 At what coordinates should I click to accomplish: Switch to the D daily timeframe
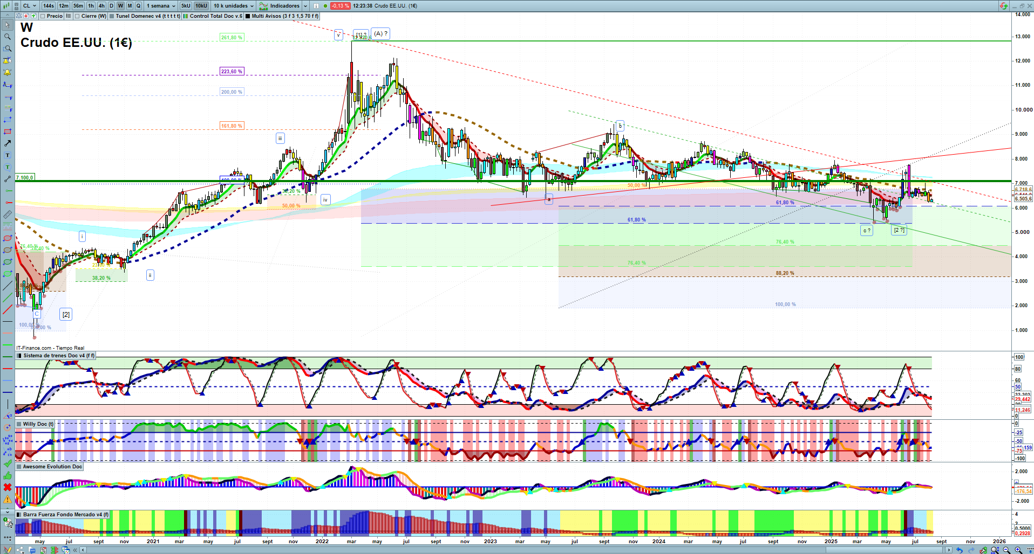(x=112, y=6)
